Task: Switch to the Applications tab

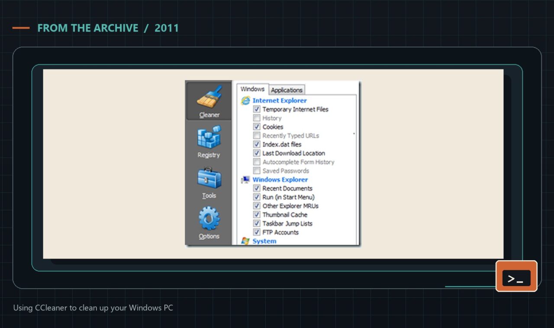Action: click(x=287, y=90)
